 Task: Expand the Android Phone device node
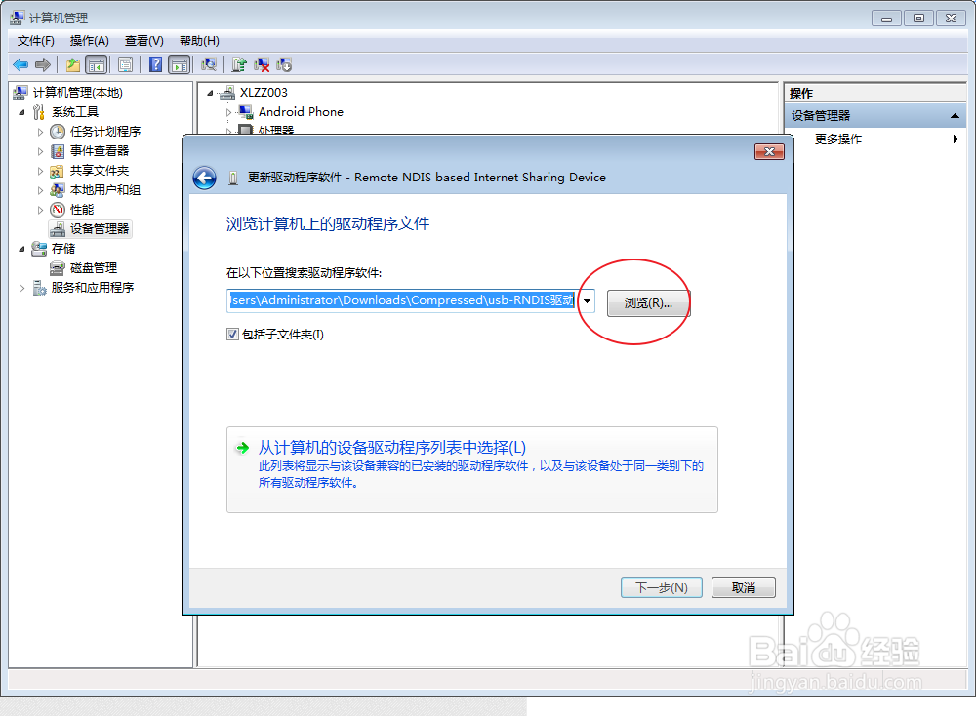(228, 112)
